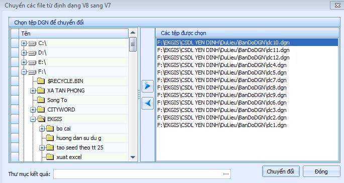The height and width of the screenshot is (183, 344).
Task: Click the left arrow to remove files
Action: tap(148, 103)
